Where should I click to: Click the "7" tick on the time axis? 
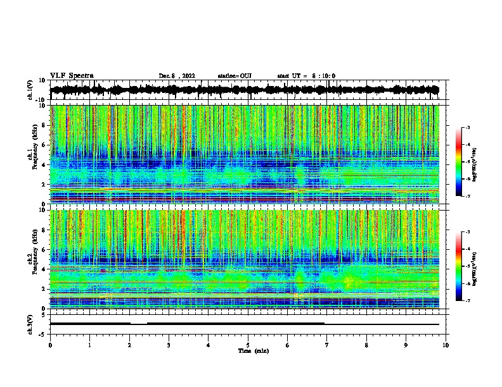click(x=327, y=345)
